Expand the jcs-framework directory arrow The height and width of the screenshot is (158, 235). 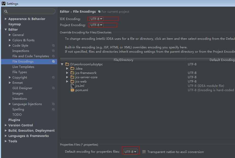pyautogui.click(x=67, y=73)
